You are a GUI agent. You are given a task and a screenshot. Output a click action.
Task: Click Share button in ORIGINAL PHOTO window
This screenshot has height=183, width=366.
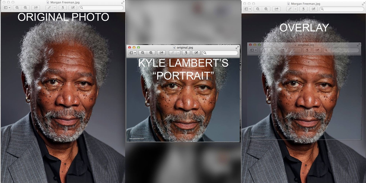(x=36, y=7)
